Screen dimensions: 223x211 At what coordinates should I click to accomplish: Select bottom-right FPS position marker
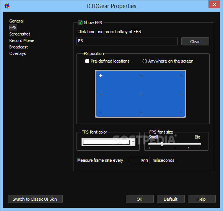(181, 113)
